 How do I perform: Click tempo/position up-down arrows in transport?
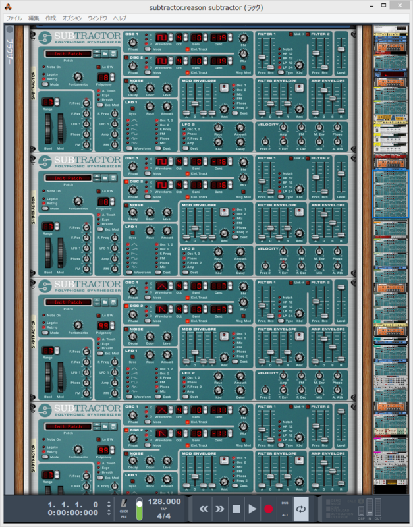108,509
